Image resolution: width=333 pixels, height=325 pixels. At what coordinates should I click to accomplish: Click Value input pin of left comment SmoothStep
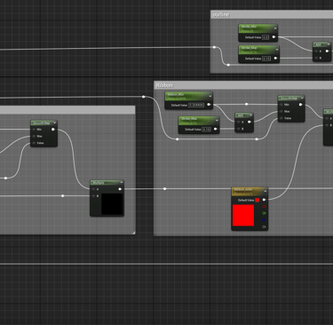34,143
